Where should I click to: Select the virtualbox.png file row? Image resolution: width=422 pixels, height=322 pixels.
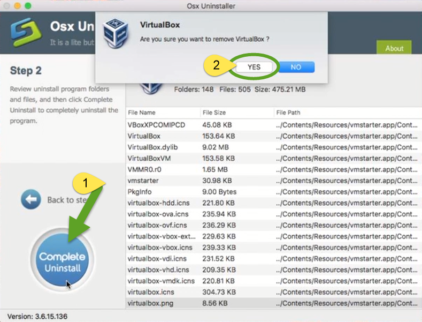(x=274, y=303)
